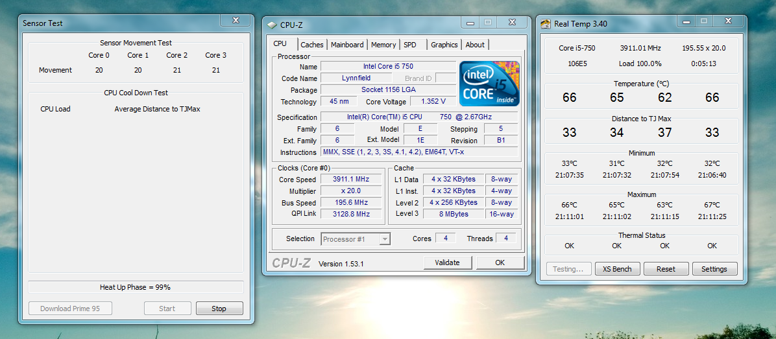The height and width of the screenshot is (339, 776).
Task: Click the Code Name field Lynnfield
Action: pyautogui.click(x=356, y=78)
